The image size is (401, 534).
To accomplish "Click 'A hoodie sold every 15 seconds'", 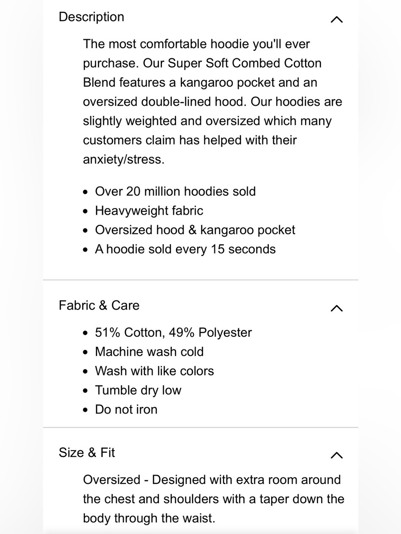I will click(x=185, y=249).
